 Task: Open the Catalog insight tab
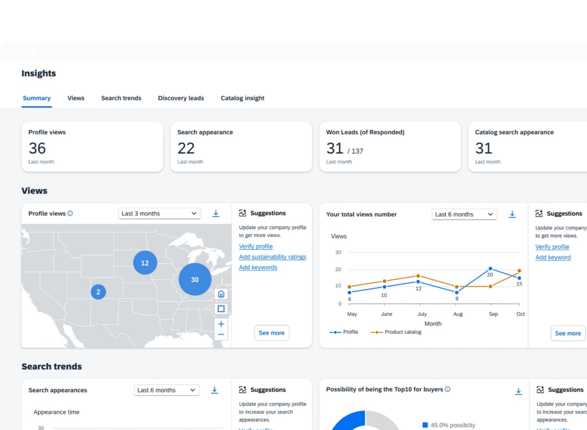click(242, 98)
